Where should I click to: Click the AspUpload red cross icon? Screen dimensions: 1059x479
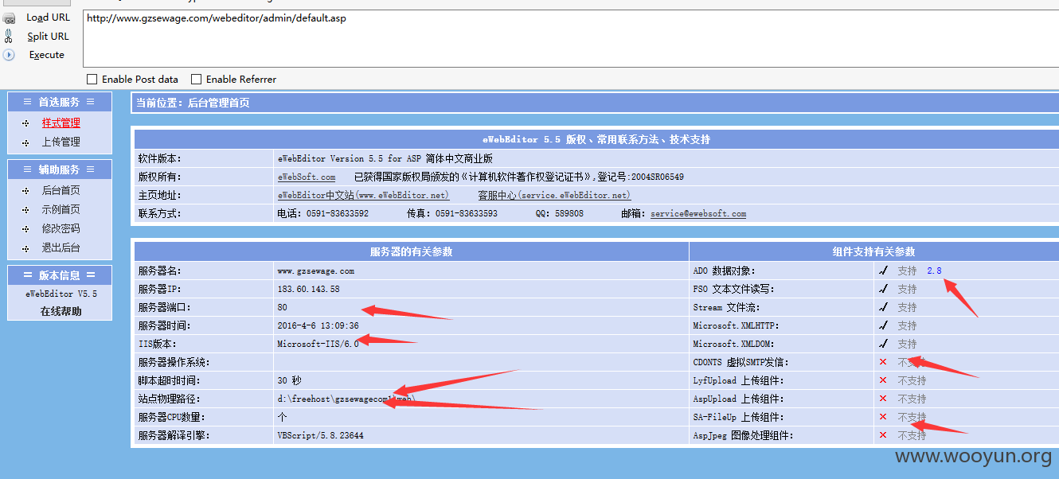pyautogui.click(x=883, y=399)
